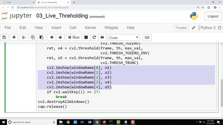Save the notebook with the floppy disk icon
The image size is (223, 125).
click(x=4, y=37)
